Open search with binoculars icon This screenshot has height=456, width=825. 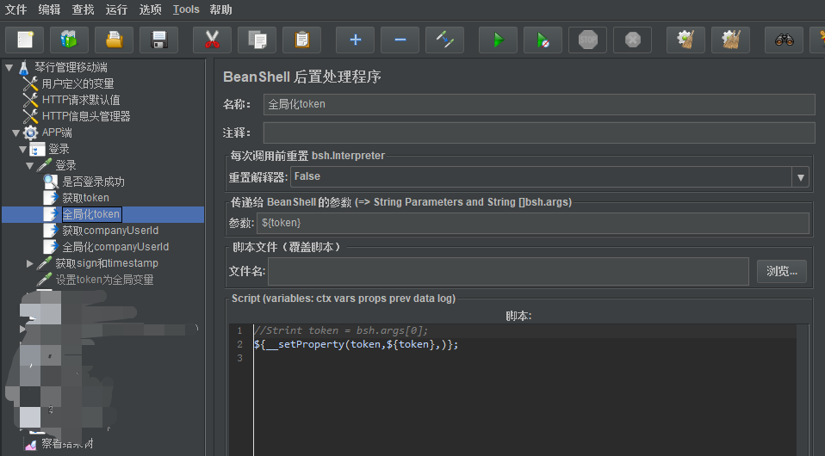point(784,40)
